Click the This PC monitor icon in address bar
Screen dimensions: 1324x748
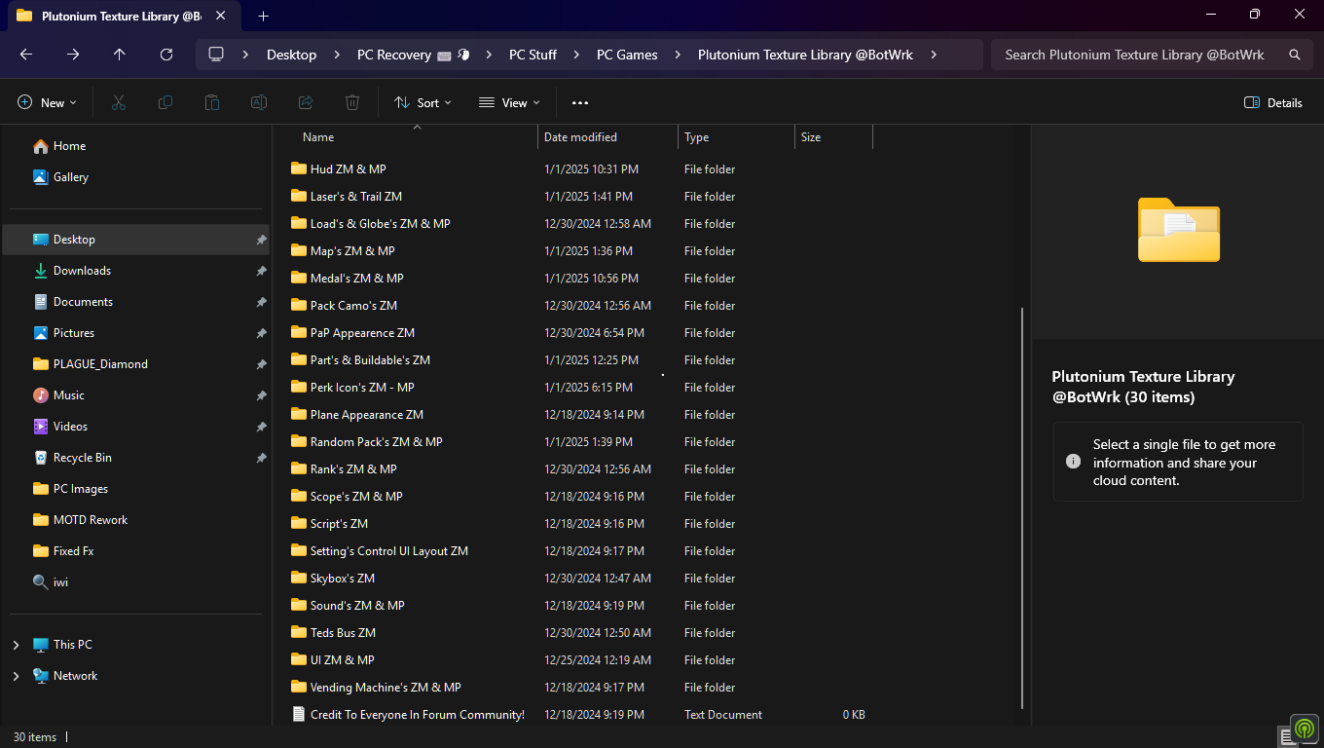tap(216, 55)
